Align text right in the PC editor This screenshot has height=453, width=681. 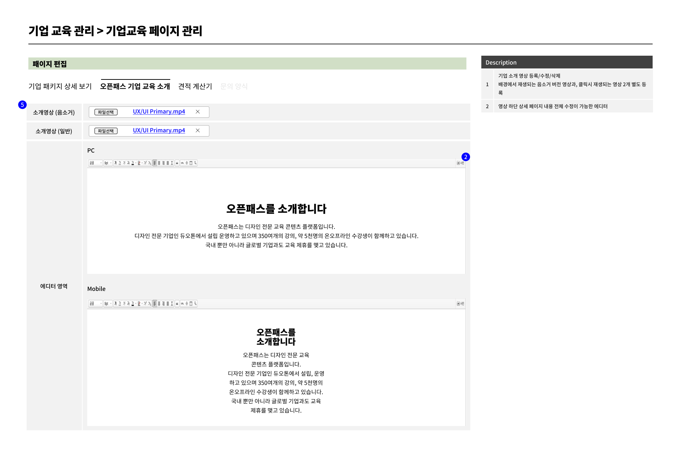click(163, 163)
